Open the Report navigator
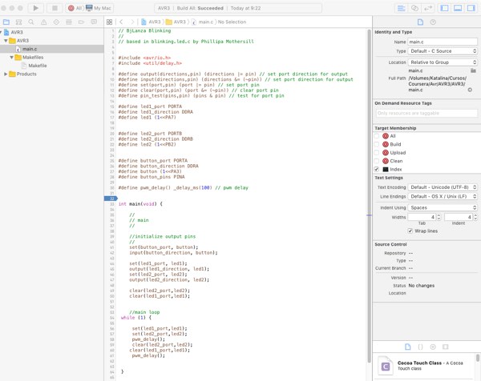This screenshot has width=481, height=381. pos(94,22)
